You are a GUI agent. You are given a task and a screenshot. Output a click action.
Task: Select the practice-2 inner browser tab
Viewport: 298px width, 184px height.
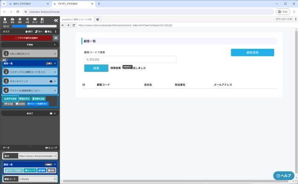coord(77,19)
